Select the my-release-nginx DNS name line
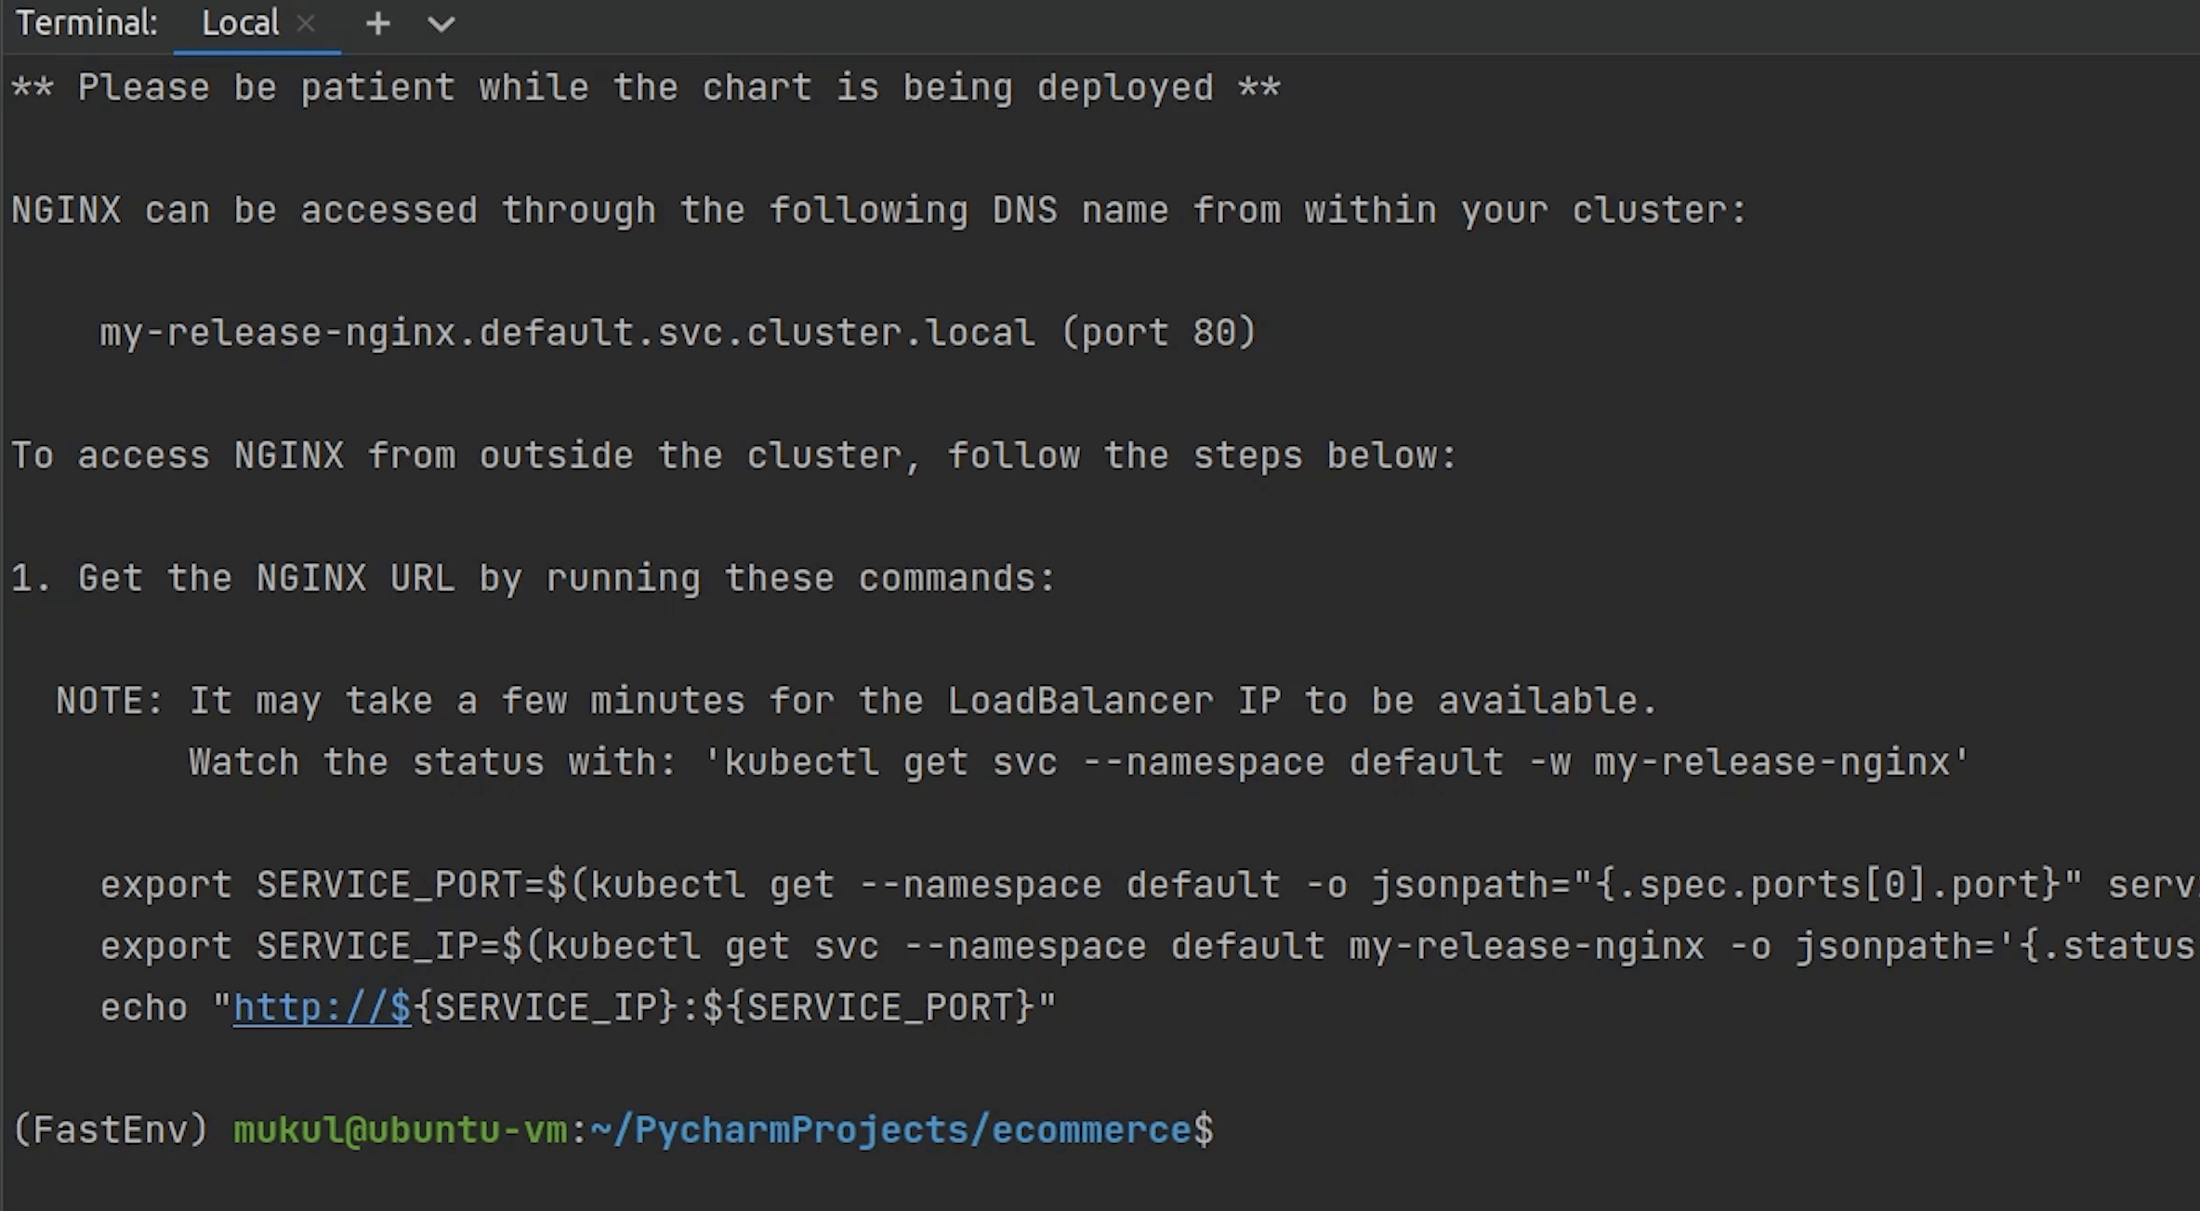The height and width of the screenshot is (1211, 2200). (678, 332)
